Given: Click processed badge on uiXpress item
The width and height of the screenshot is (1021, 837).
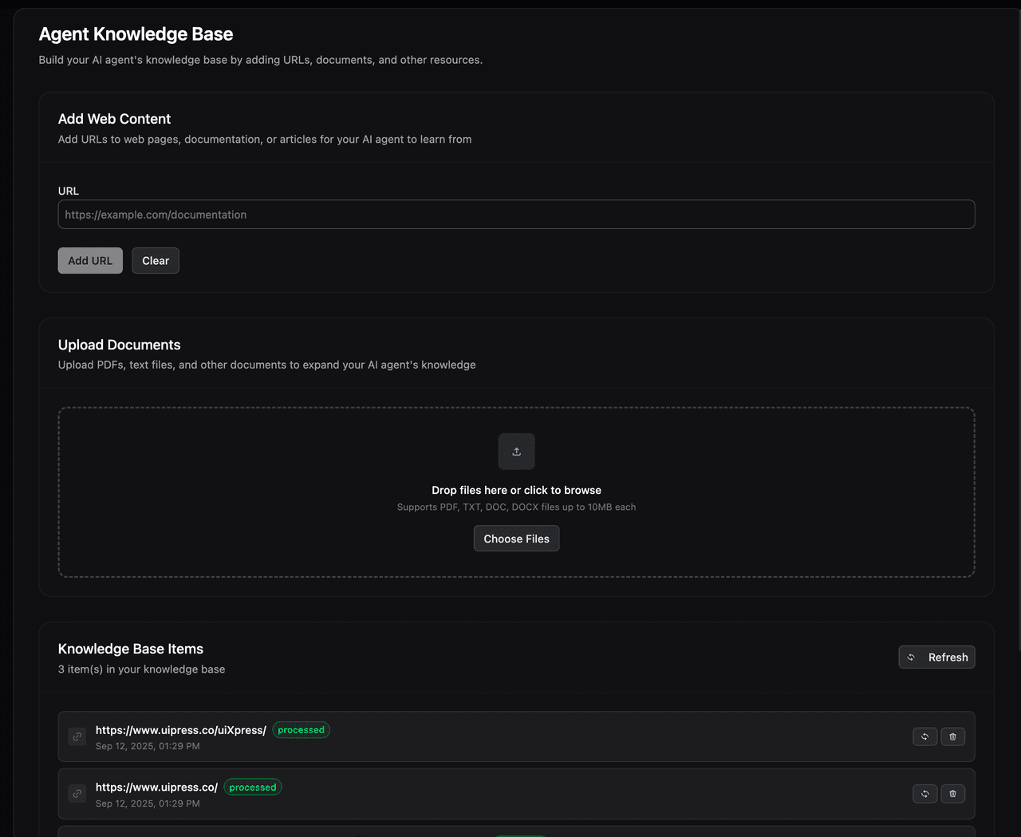Looking at the screenshot, I should (x=302, y=730).
